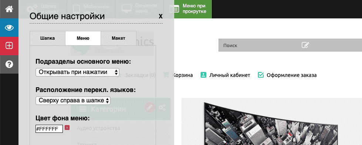Viewport: 362px width, 145px height.
Task: Select the Меню tab
Action: tap(83, 38)
